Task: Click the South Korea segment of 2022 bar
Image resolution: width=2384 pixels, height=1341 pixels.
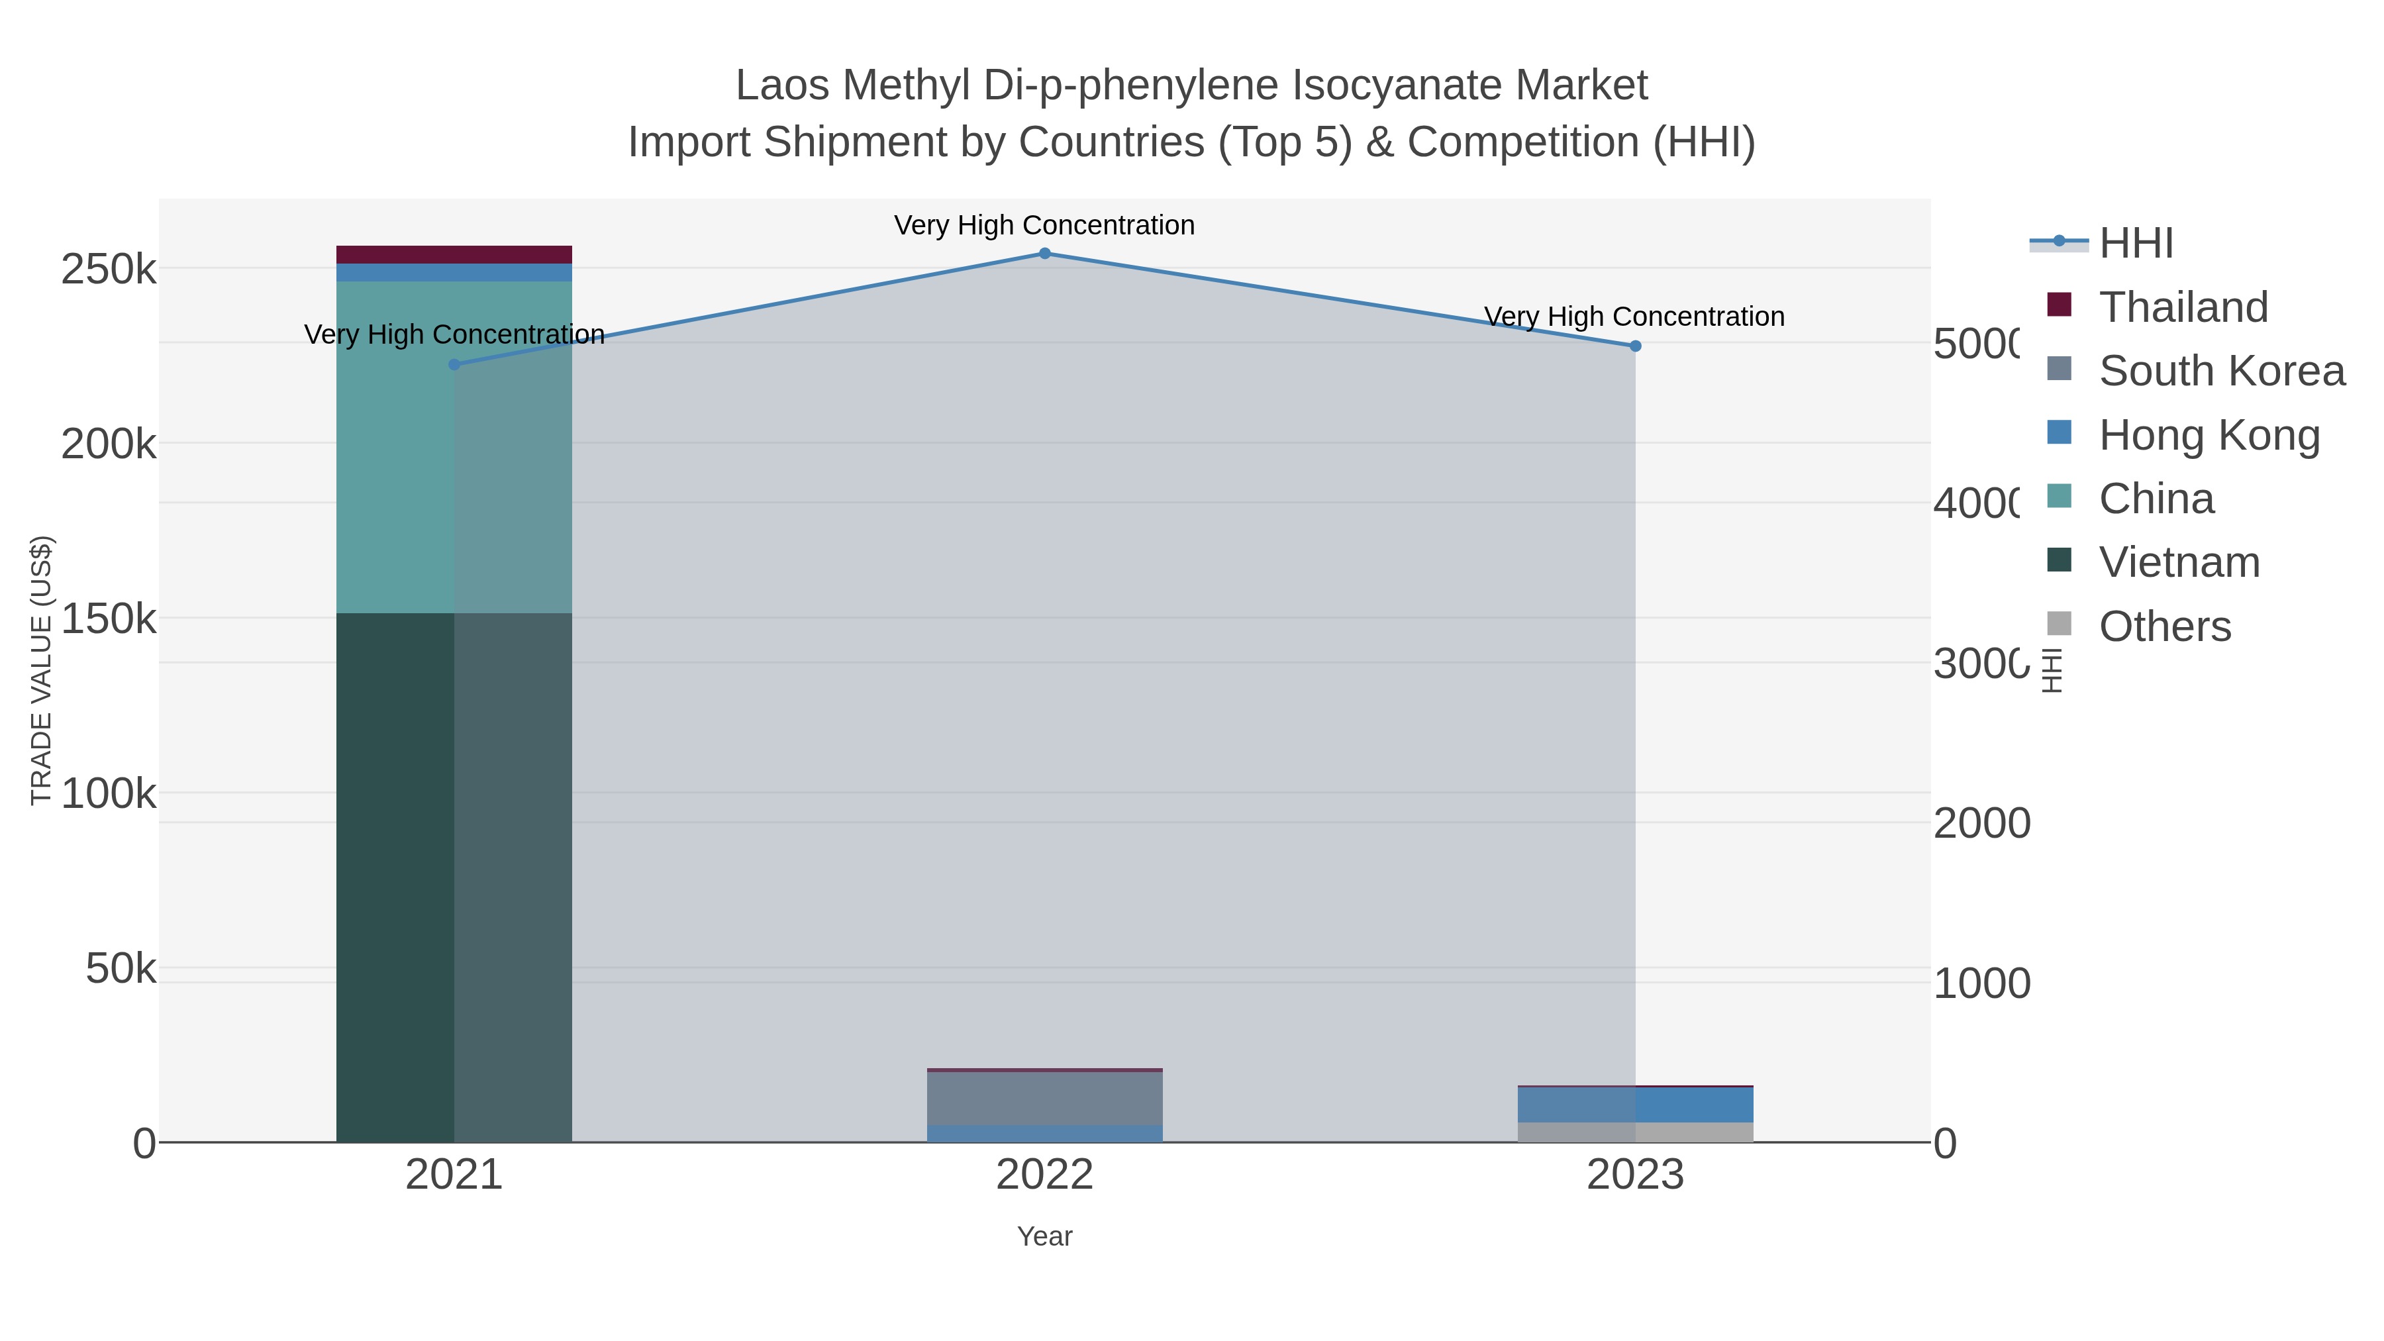Action: [x=1045, y=1099]
